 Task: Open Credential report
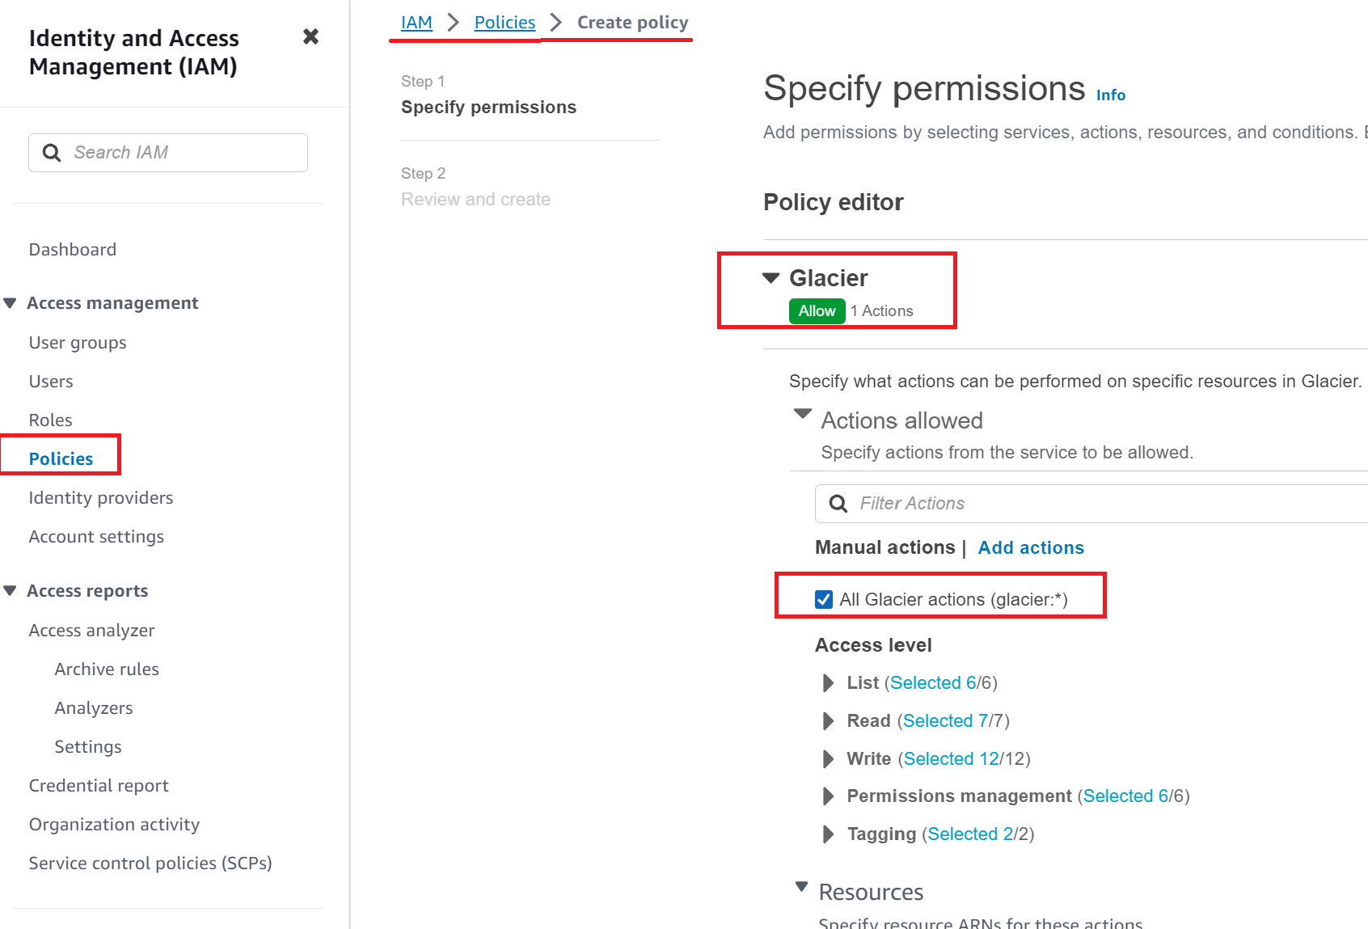coord(99,786)
